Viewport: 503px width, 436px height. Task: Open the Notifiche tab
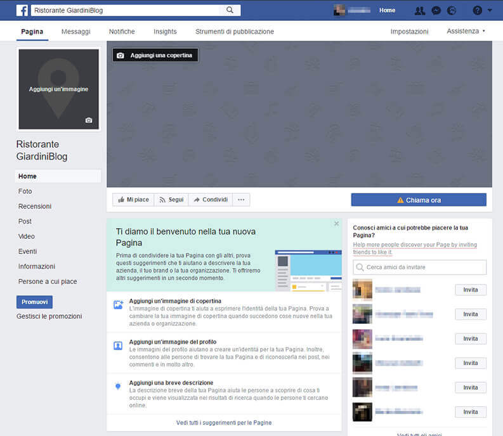(122, 32)
